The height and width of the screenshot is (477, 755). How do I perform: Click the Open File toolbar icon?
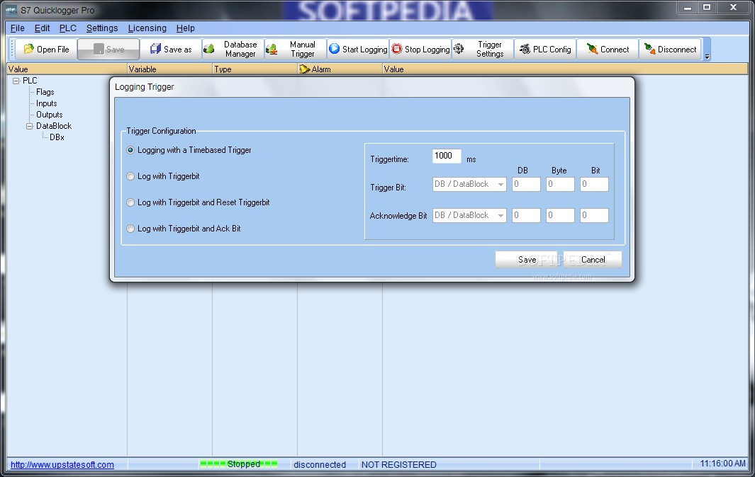pos(29,49)
